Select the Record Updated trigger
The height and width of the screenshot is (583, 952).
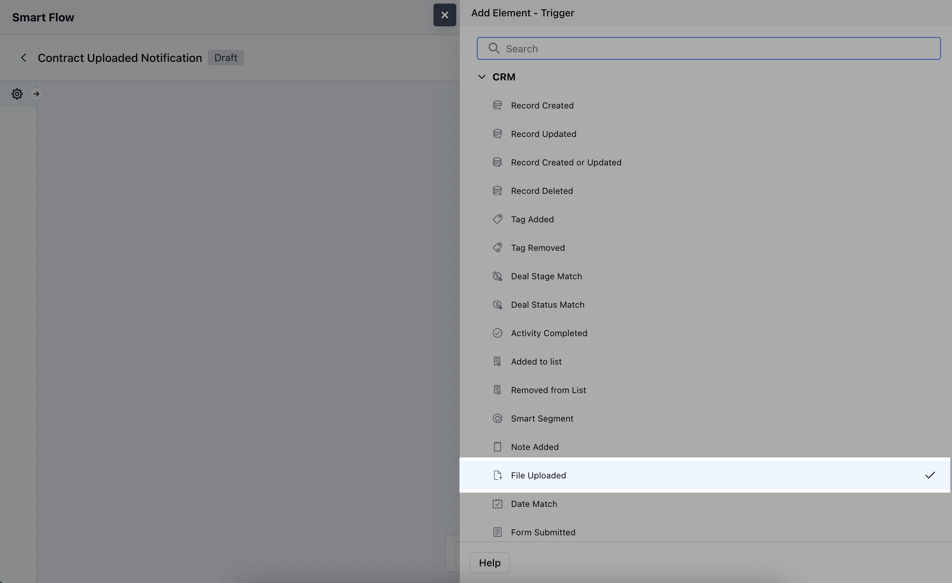pos(543,134)
